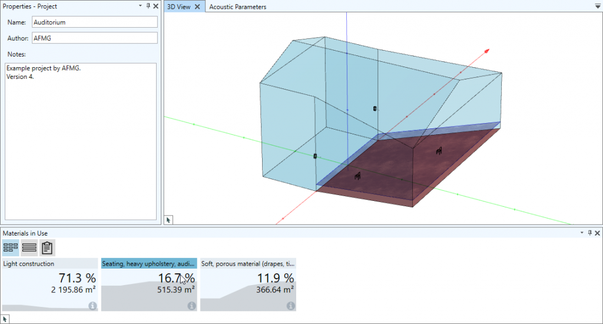Open info for Soft porous material

tap(290, 306)
